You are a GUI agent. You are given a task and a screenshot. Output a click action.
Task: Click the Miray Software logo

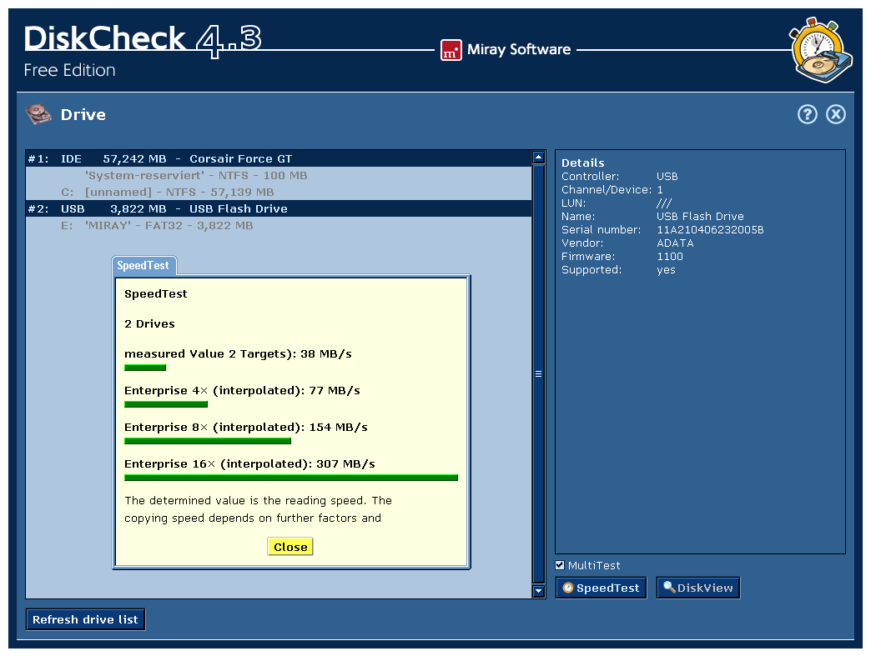click(506, 49)
